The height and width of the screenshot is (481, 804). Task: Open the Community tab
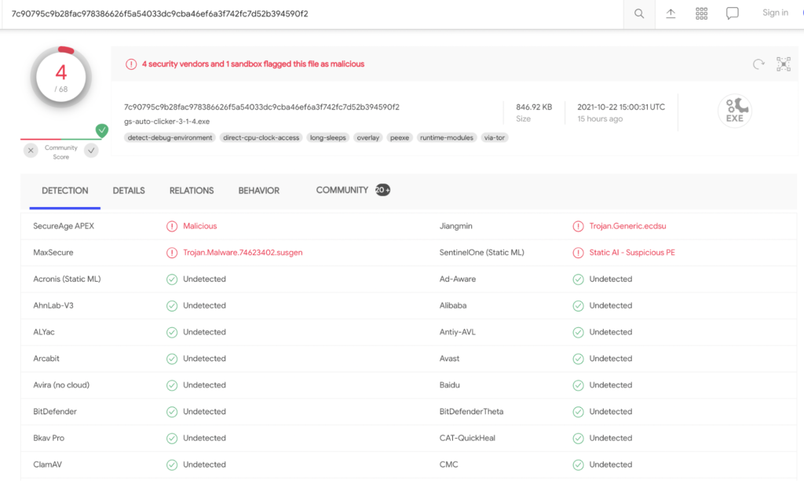coord(342,190)
